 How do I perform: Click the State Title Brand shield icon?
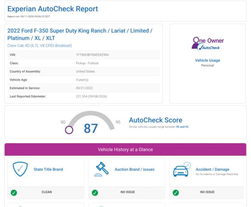point(20,169)
